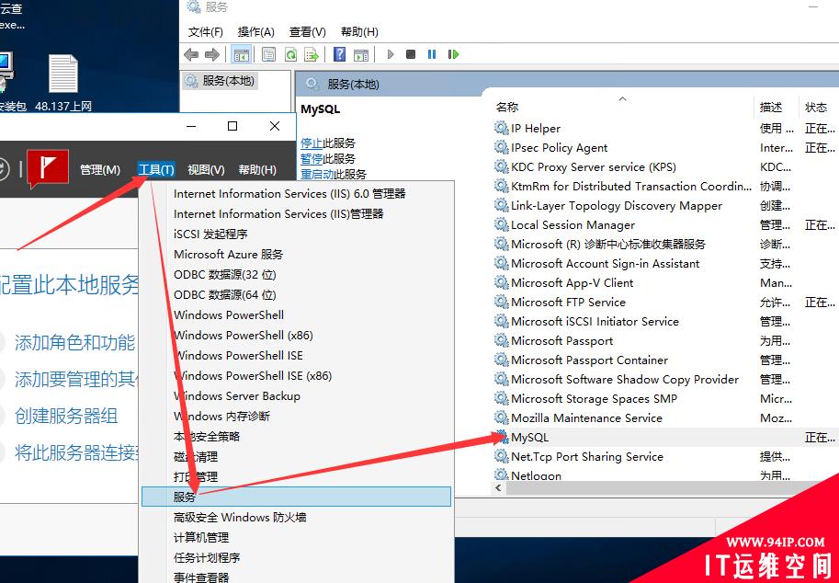Click the horizontal scrollbar left arrow
The image size is (839, 583).
click(499, 487)
